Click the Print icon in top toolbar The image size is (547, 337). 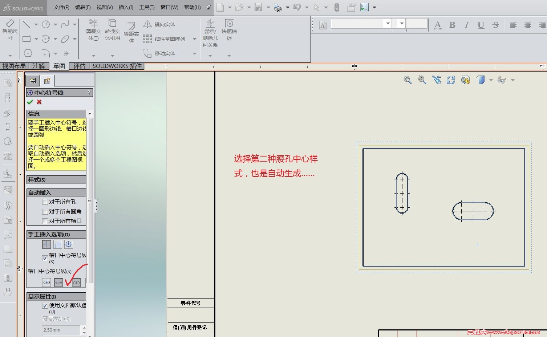[x=278, y=7]
